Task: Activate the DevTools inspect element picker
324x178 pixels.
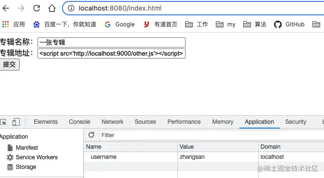Action: 3,122
